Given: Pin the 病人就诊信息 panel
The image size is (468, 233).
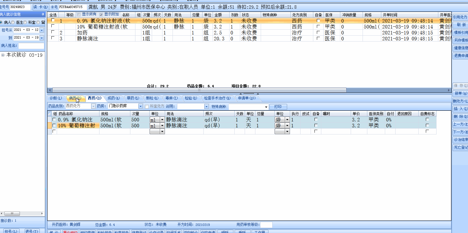Looking at the screenshot, I should coord(43,14).
